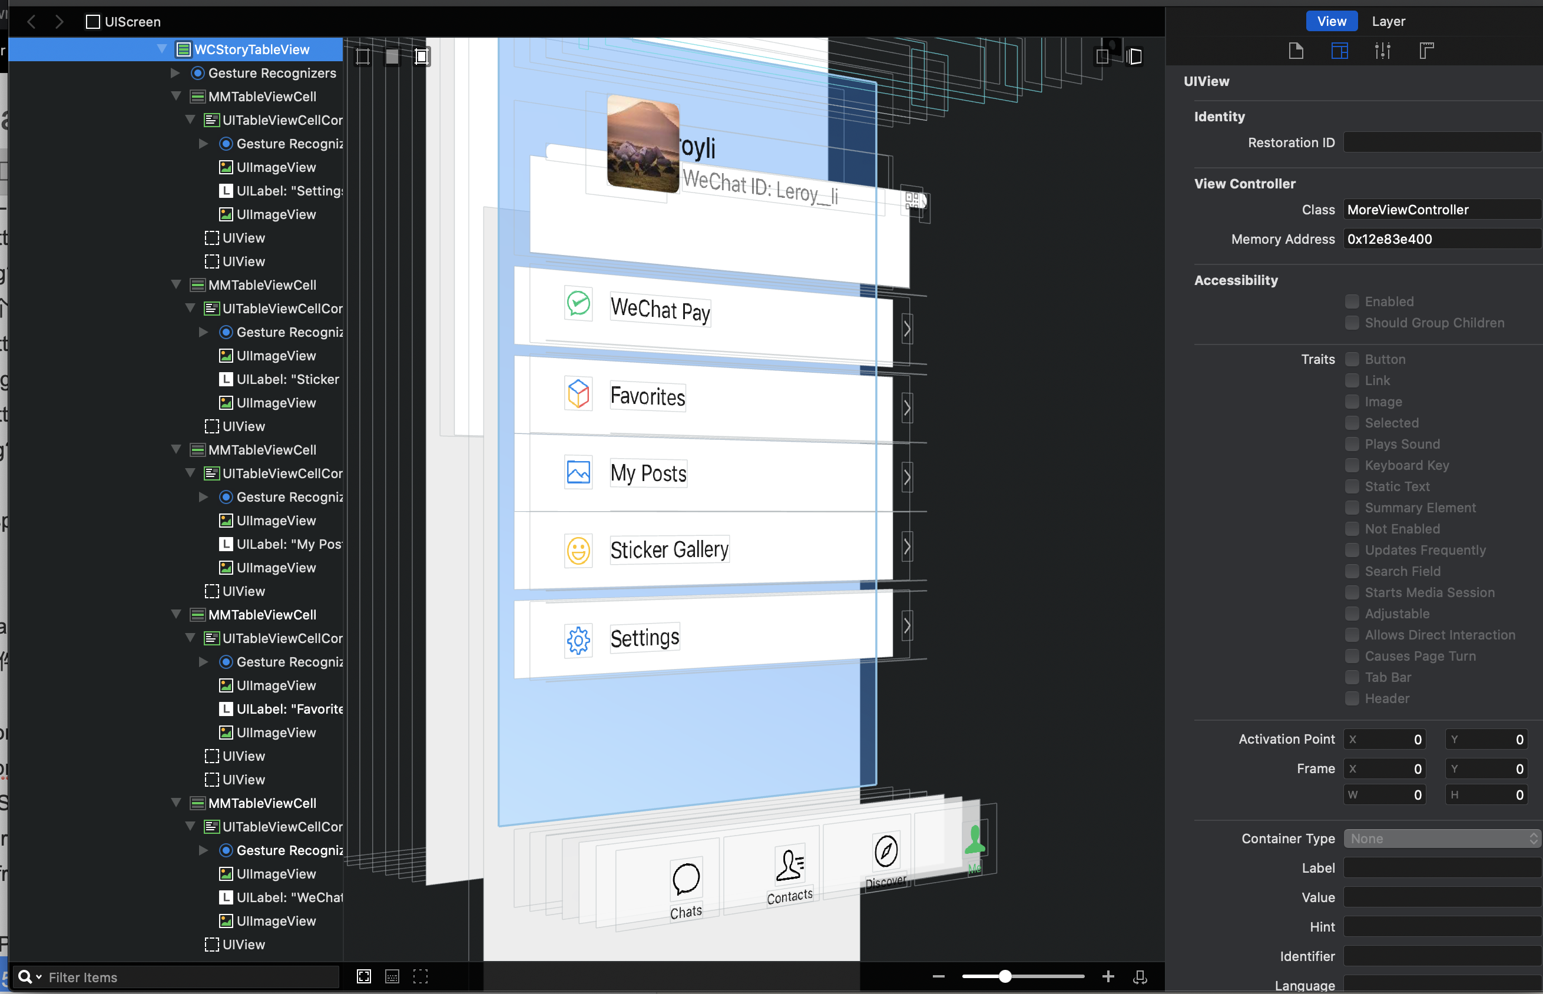Toggle the Tab Bar trait checkbox
This screenshot has height=994, width=1543.
point(1352,677)
